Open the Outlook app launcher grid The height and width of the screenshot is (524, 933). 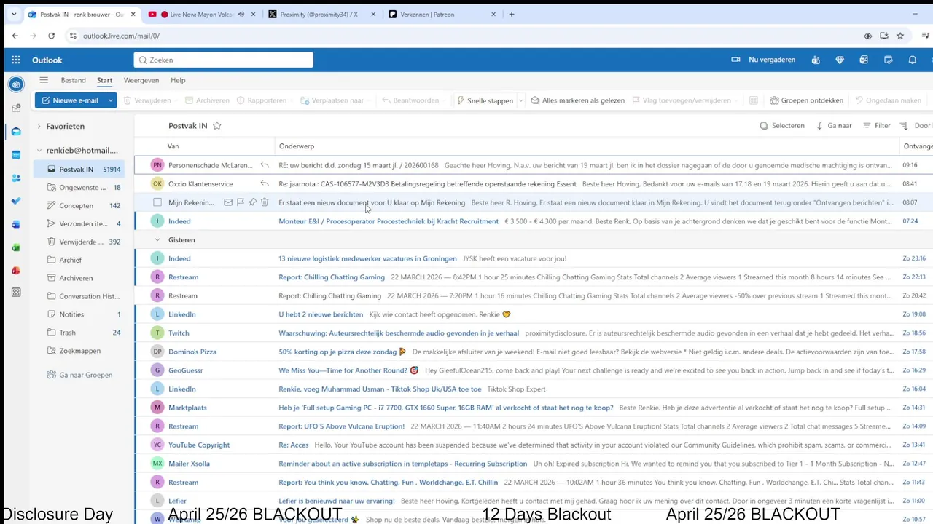click(x=16, y=60)
